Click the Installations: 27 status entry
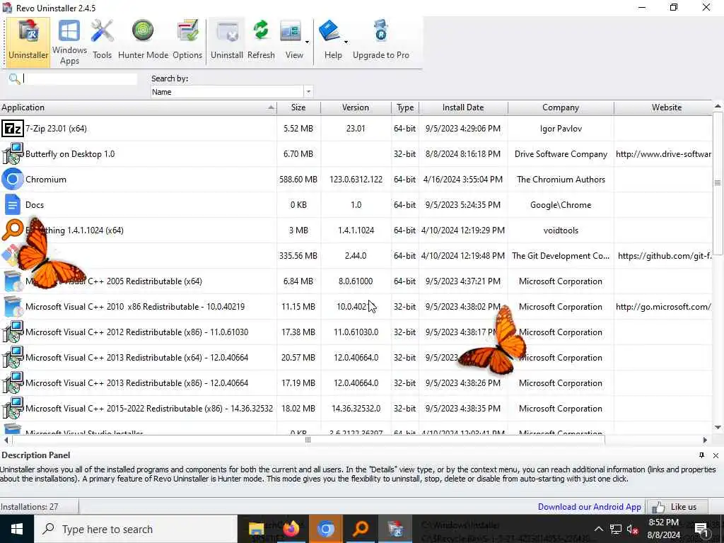This screenshot has height=543, width=724. (30, 507)
